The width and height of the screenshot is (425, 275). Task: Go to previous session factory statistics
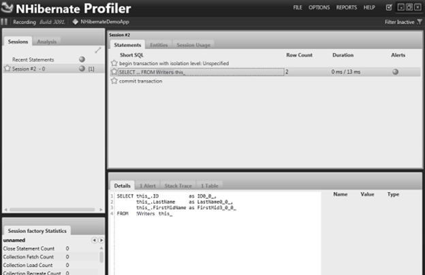pyautogui.click(x=94, y=240)
